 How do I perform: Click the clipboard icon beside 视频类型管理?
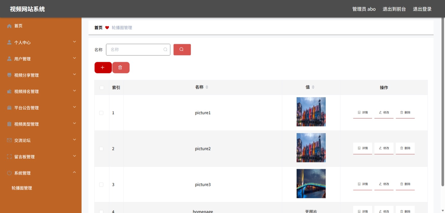[9, 124]
